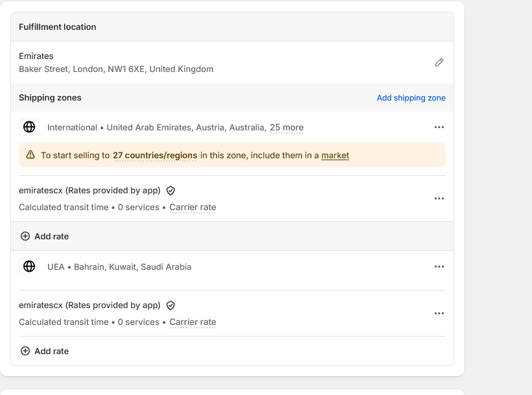This screenshot has height=395, width=532.
Task: Open the International zone three-dot menu
Action: pos(439,127)
